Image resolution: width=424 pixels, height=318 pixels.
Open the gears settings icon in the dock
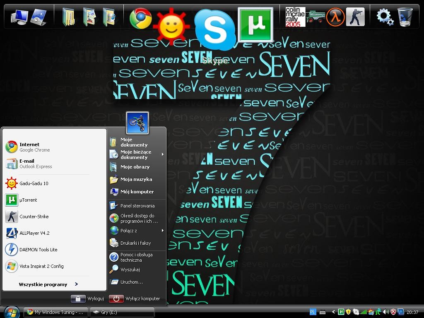pyautogui.click(x=385, y=17)
